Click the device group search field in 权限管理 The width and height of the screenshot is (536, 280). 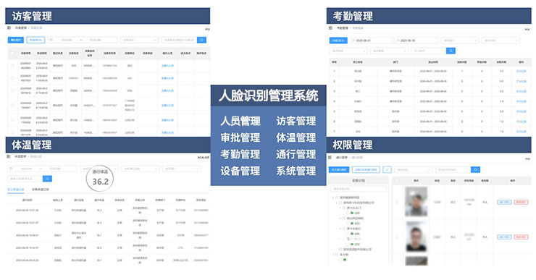click(359, 189)
